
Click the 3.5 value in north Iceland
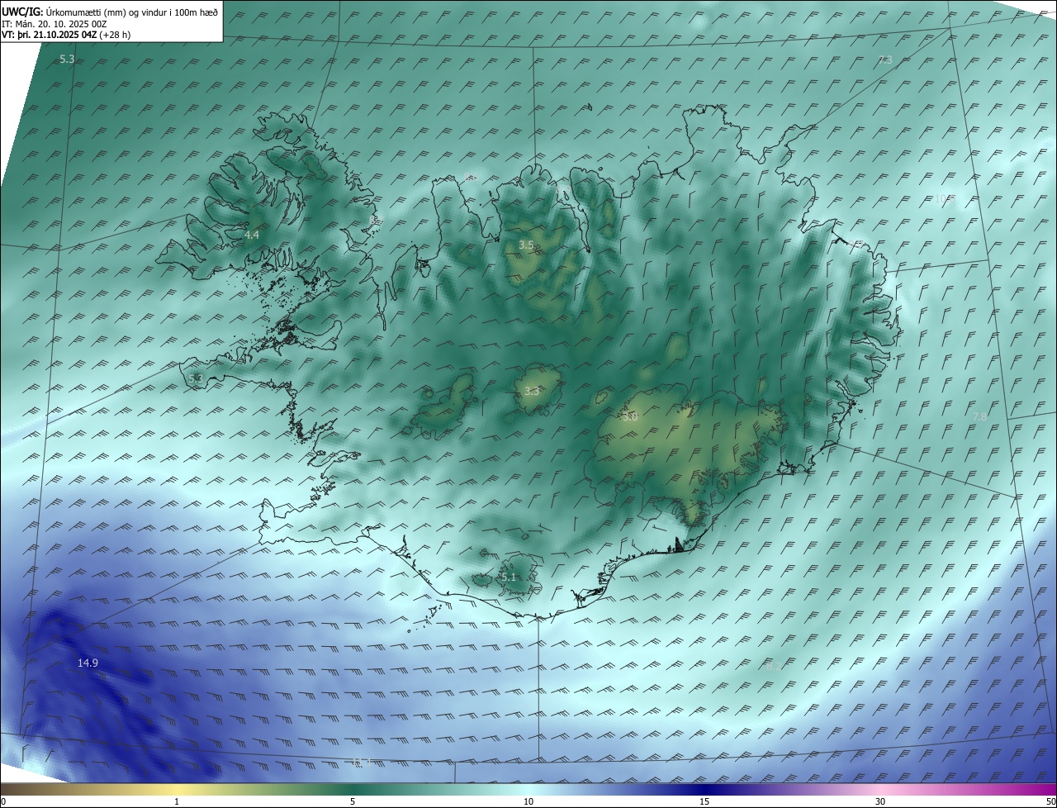[526, 245]
